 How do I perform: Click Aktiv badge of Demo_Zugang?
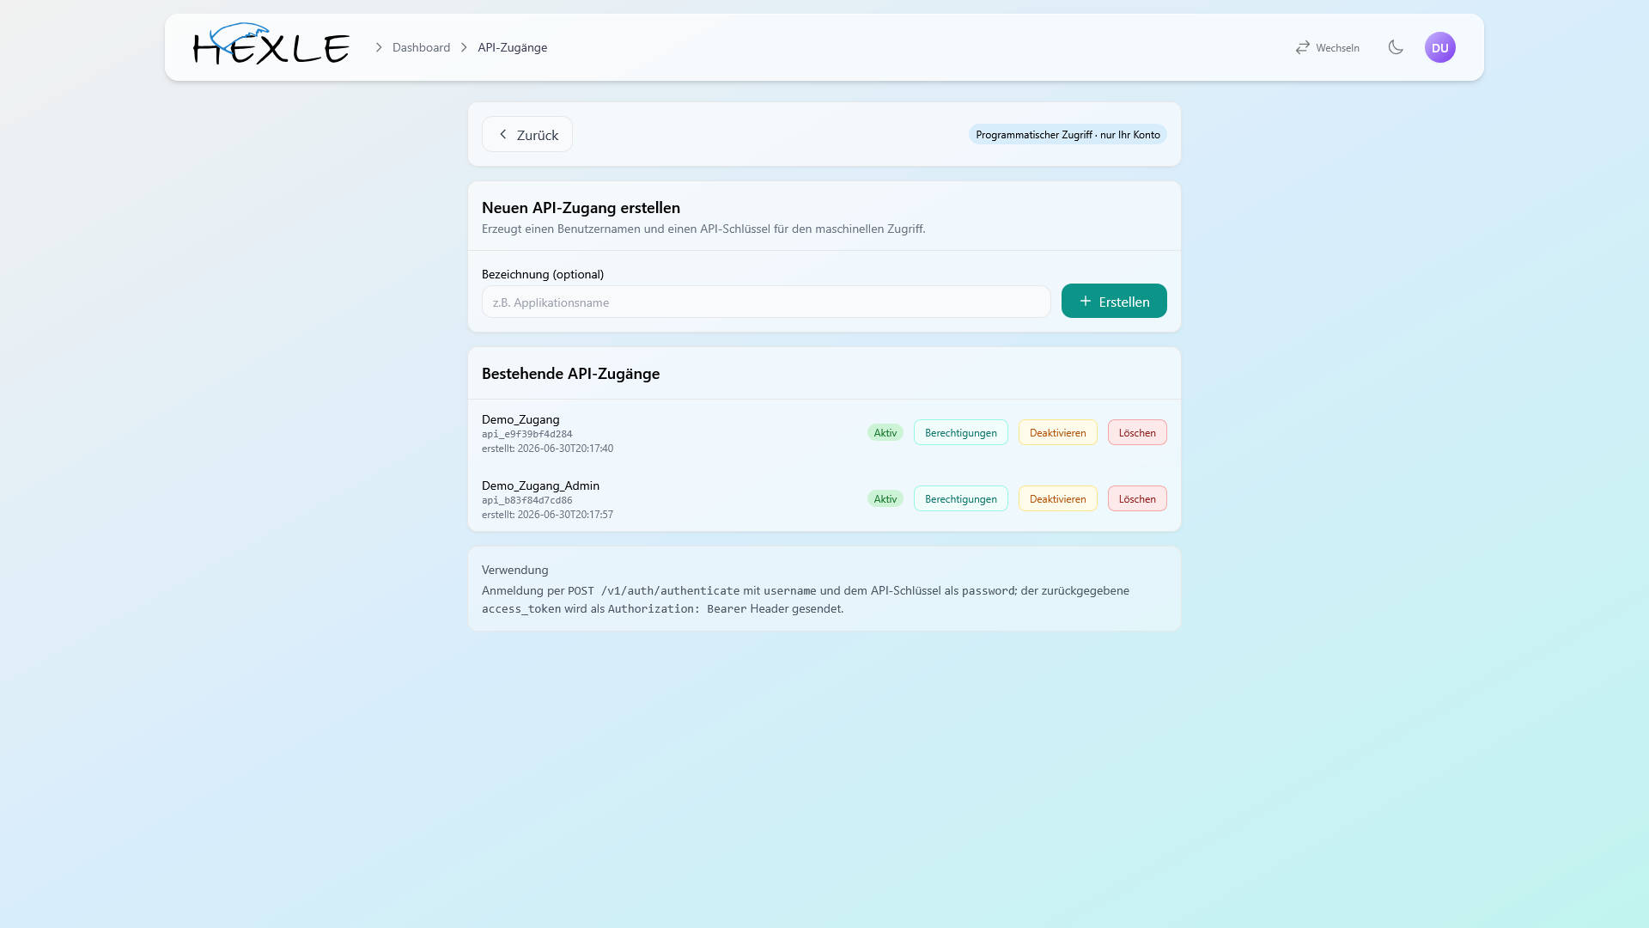coord(885,432)
